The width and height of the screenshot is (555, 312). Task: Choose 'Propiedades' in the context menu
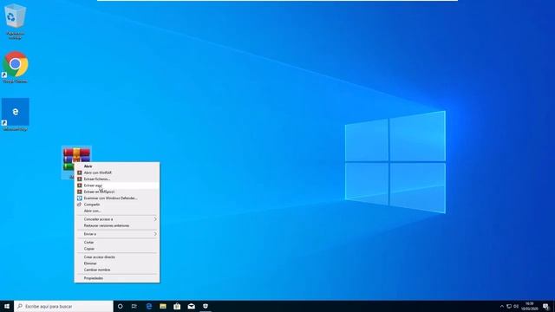click(117, 278)
